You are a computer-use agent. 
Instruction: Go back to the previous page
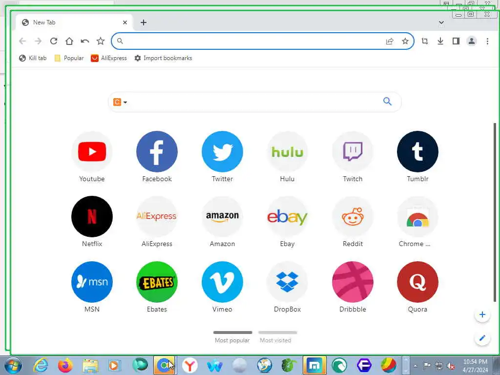coord(22,41)
